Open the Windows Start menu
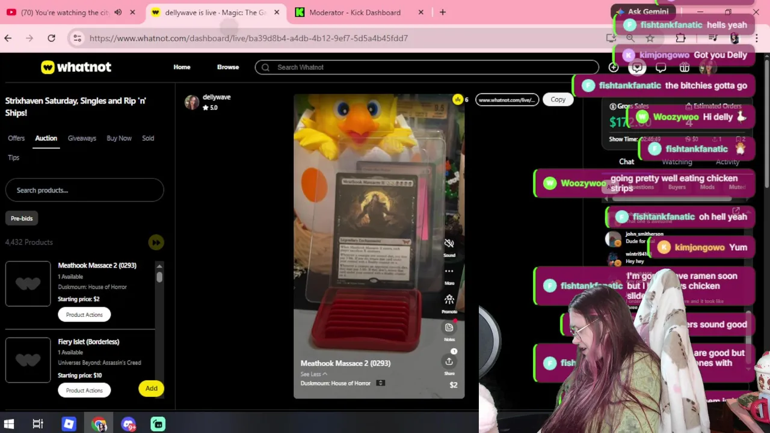This screenshot has height=433, width=770. click(x=9, y=425)
